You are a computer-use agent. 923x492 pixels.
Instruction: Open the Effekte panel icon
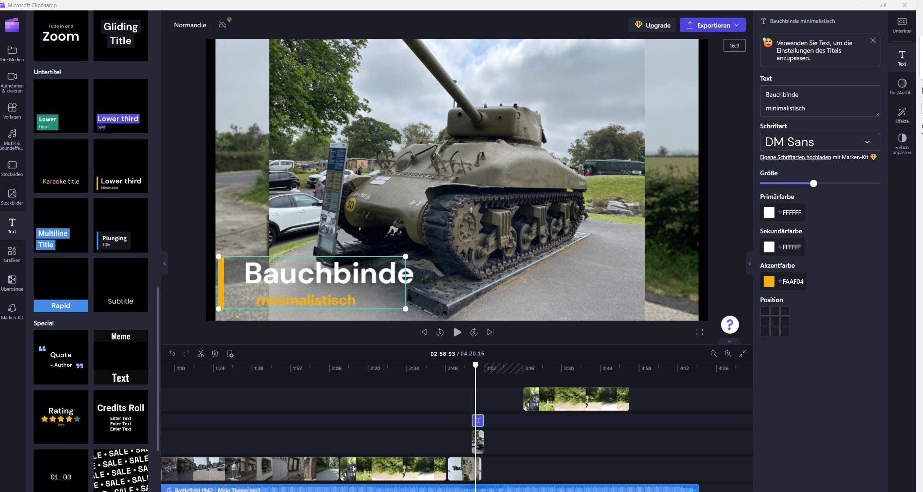point(902,115)
